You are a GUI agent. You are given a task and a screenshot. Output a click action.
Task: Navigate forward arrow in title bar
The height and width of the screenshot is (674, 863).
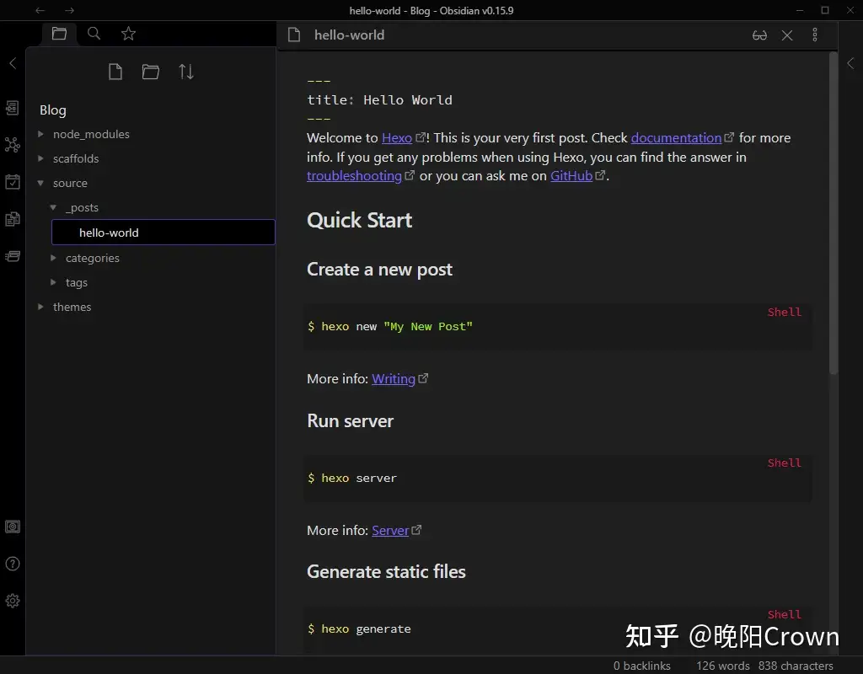pos(69,10)
